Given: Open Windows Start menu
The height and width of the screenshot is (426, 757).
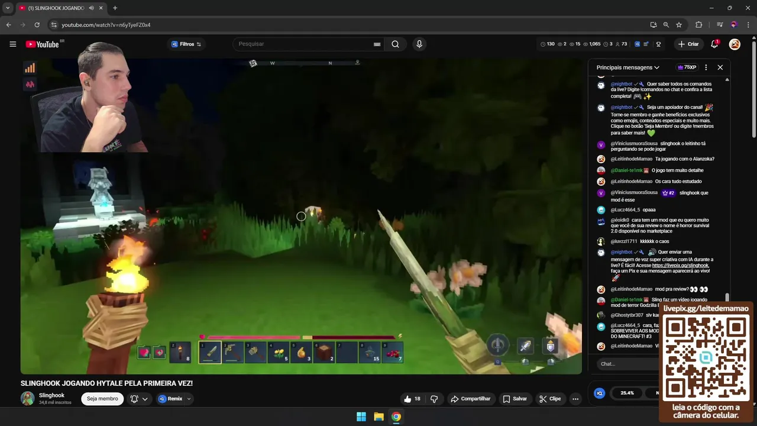Looking at the screenshot, I should [361, 417].
